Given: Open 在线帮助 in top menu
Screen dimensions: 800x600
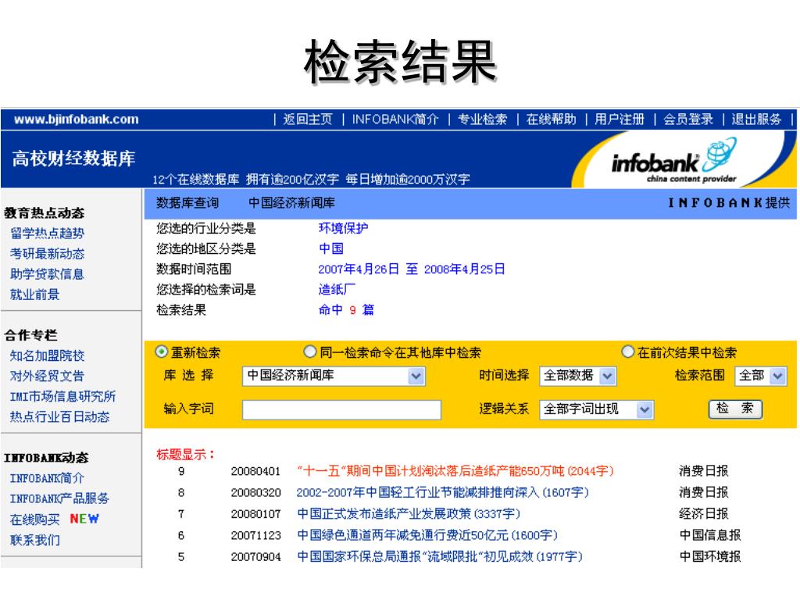Looking at the screenshot, I should 551,120.
